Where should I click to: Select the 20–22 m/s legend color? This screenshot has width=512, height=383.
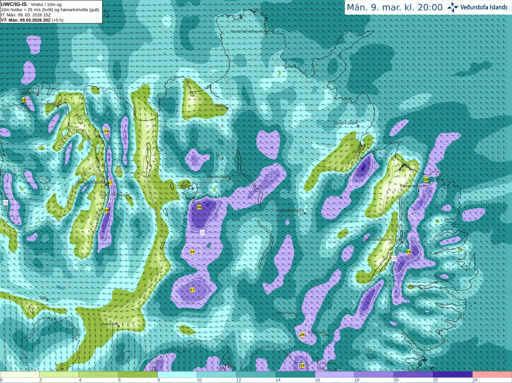414,375
